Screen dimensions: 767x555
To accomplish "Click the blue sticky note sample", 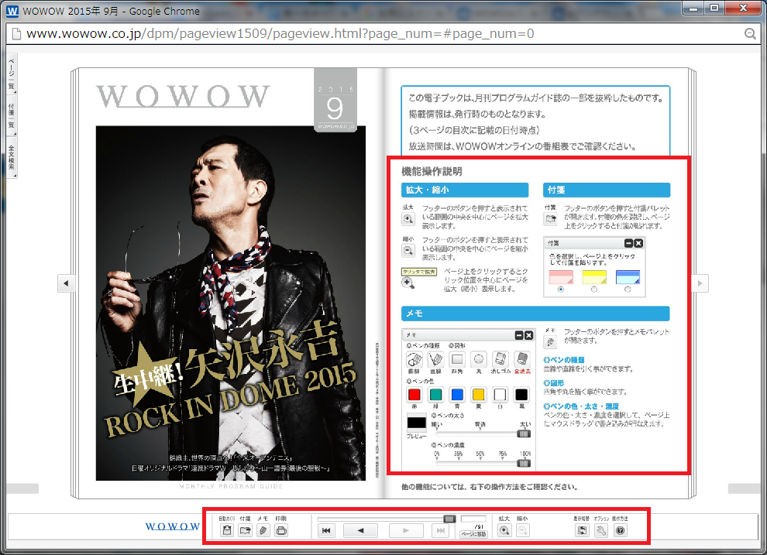I will point(628,277).
